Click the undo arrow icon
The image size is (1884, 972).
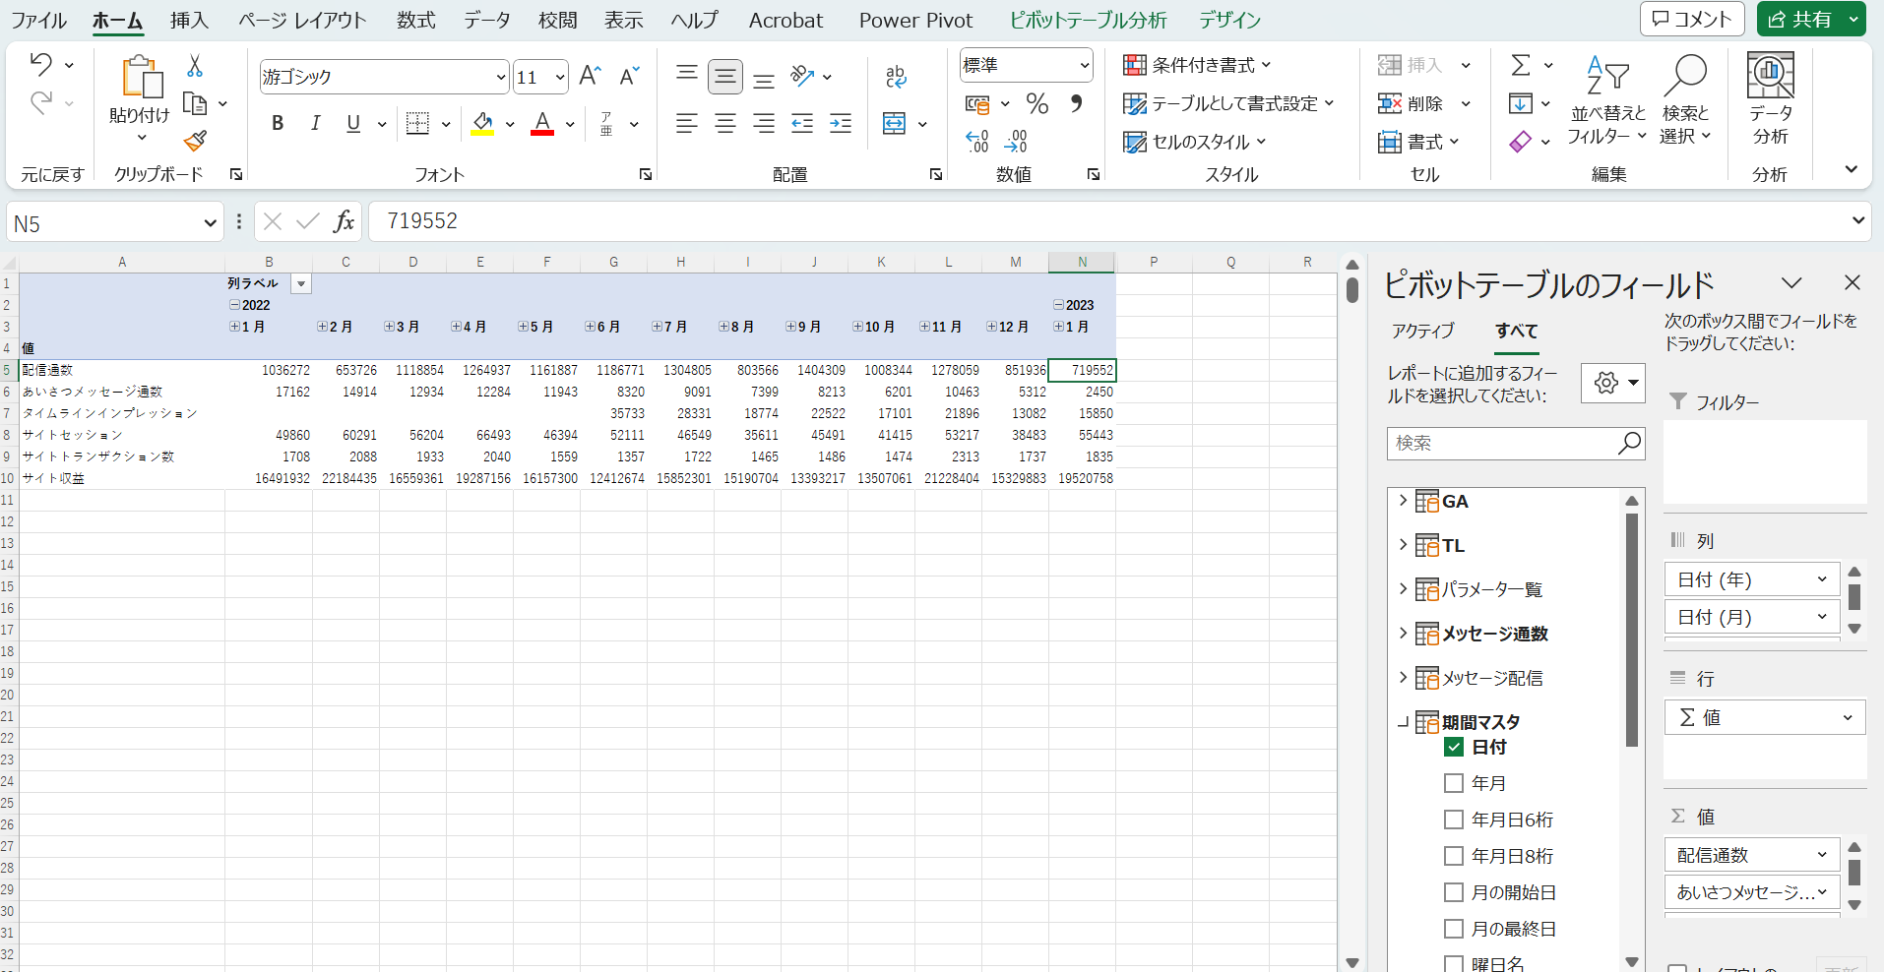click(40, 65)
